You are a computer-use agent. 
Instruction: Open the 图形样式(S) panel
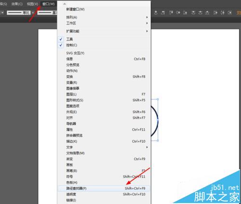[x=104, y=100]
